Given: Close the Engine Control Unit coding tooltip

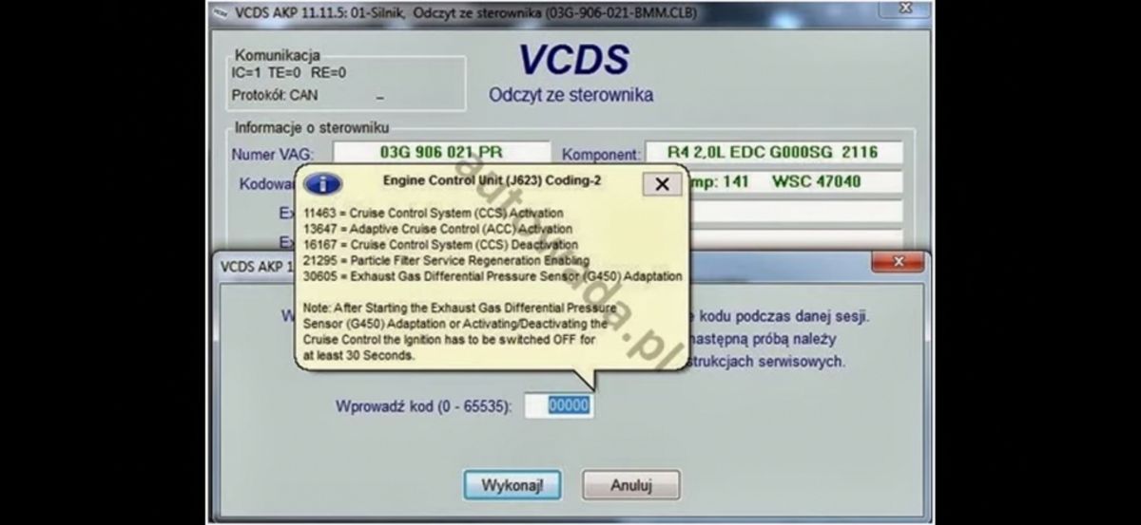Looking at the screenshot, I should [x=663, y=184].
